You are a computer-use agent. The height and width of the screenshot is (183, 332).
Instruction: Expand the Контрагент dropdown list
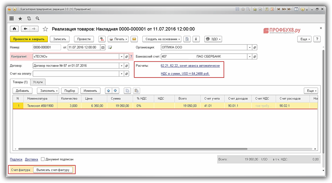pyautogui.click(x=122, y=57)
